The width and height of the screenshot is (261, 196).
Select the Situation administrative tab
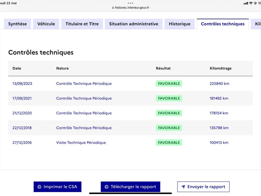point(133,24)
